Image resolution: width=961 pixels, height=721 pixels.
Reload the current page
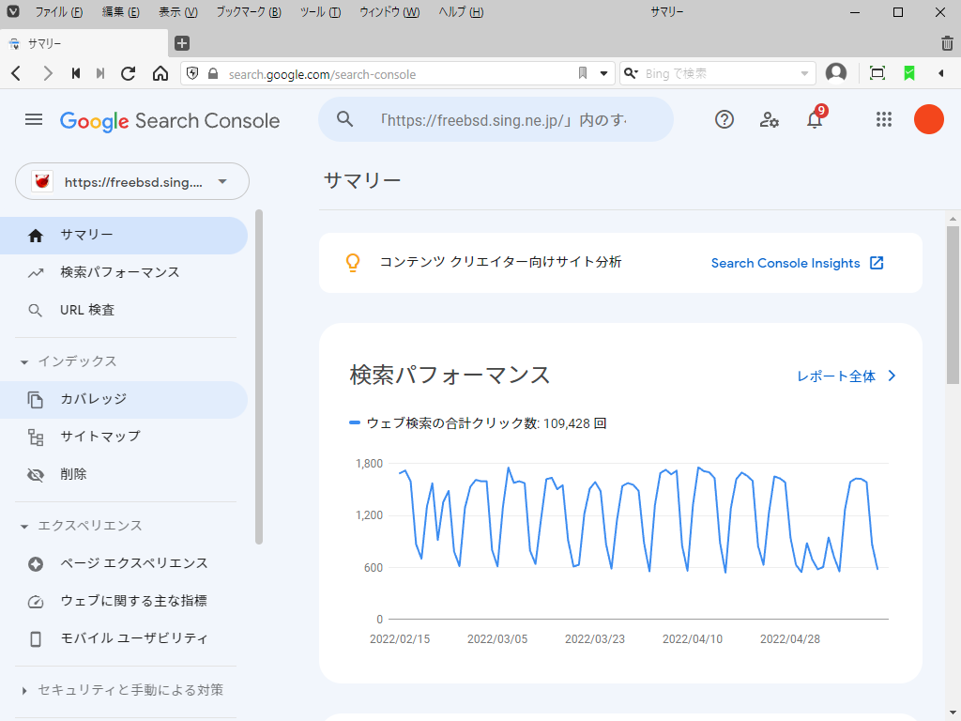128,73
